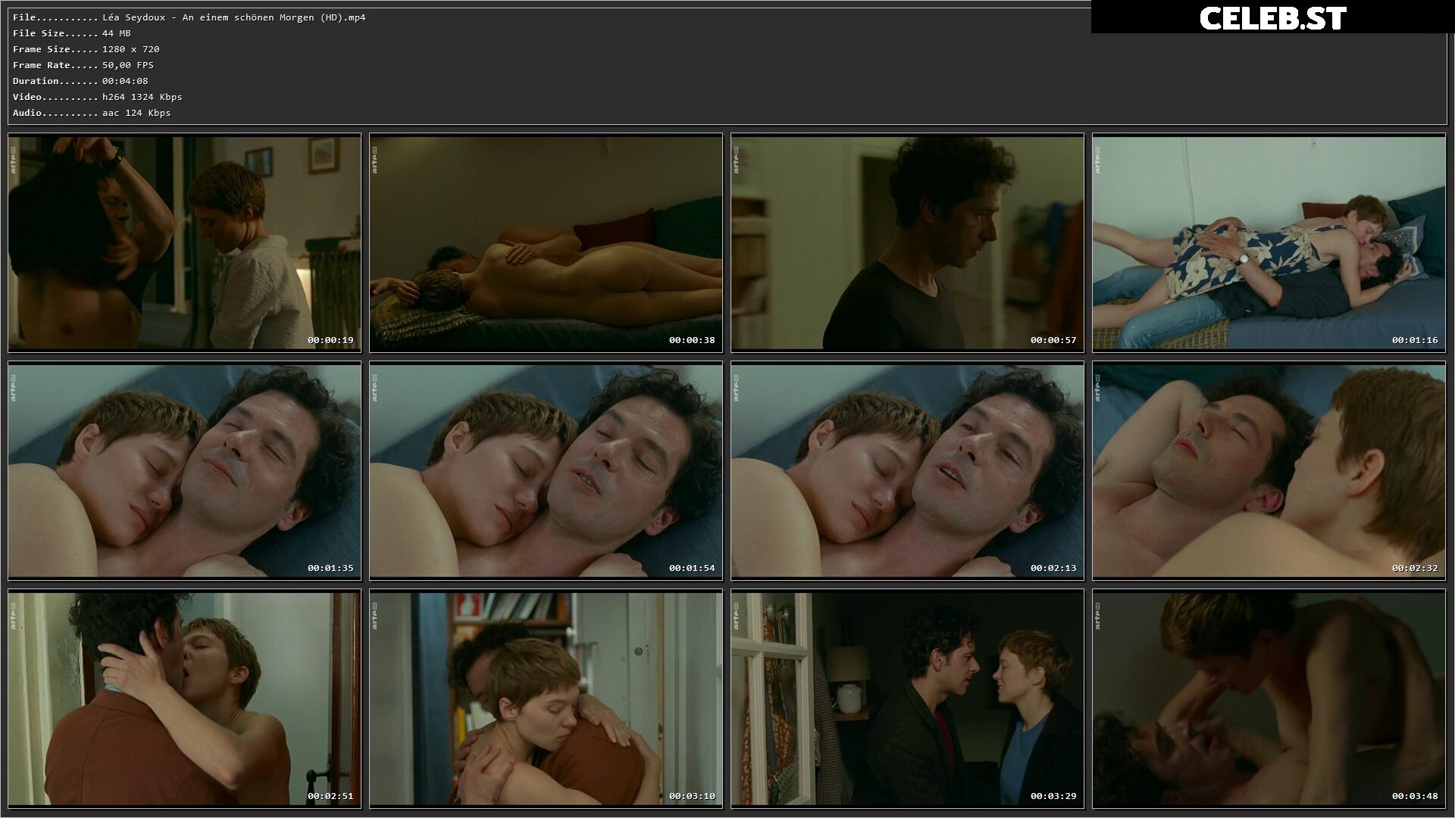1455x818 pixels.
Task: View the frame captured at 00:02:32
Action: 1269,471
